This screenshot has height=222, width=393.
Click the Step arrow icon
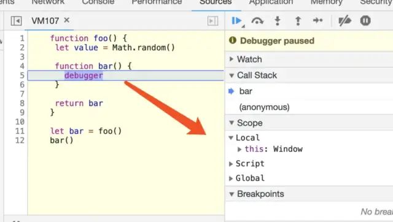tap(318, 20)
